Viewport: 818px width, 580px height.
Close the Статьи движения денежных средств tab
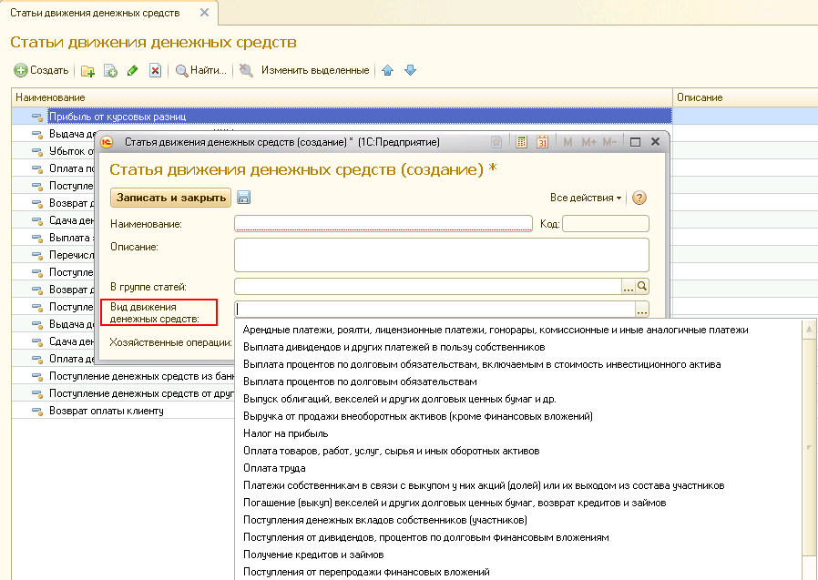(x=204, y=13)
